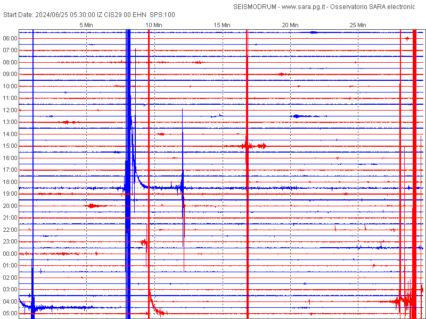Click the 12:00 time label
This screenshot has height=319, width=426.
point(10,110)
